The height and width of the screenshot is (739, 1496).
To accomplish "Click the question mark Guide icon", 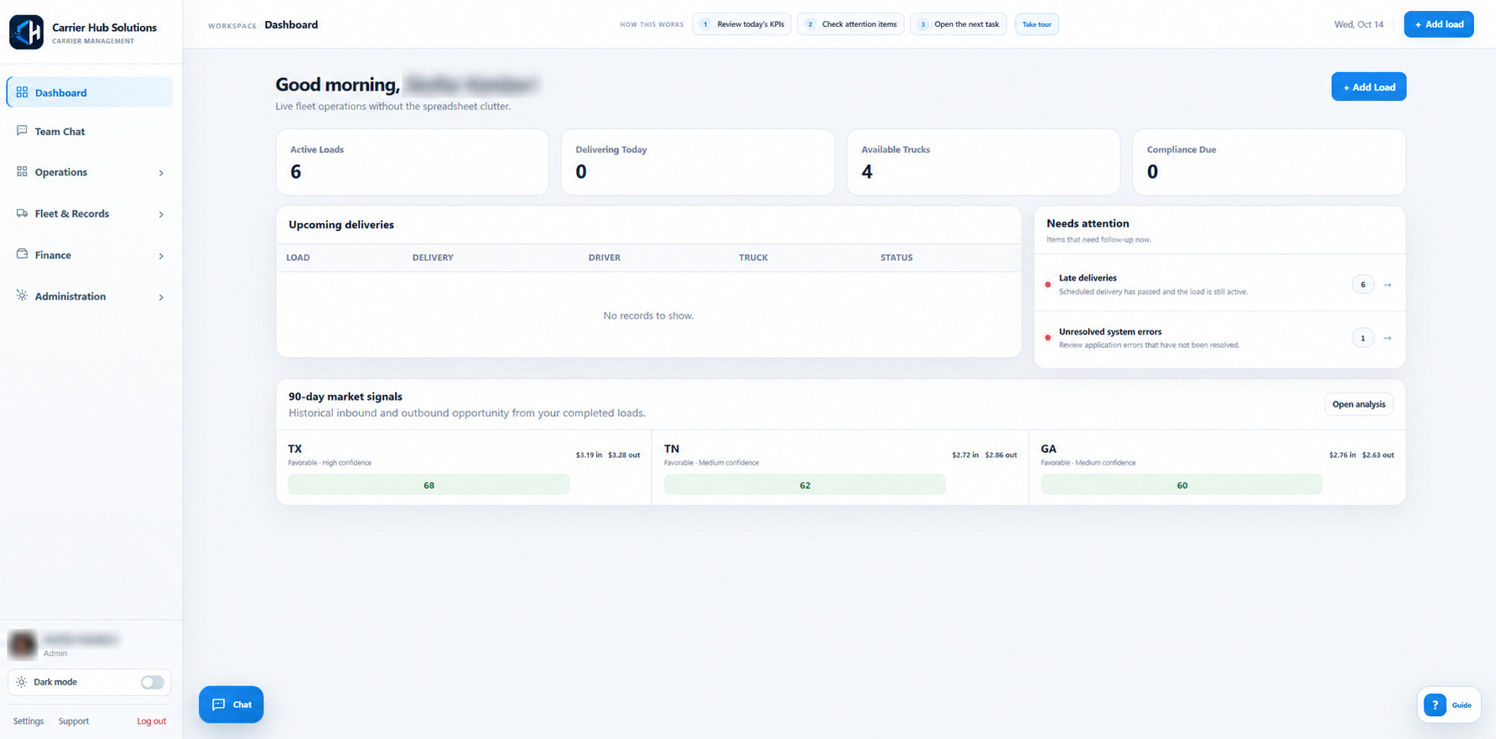I will click(x=1435, y=705).
